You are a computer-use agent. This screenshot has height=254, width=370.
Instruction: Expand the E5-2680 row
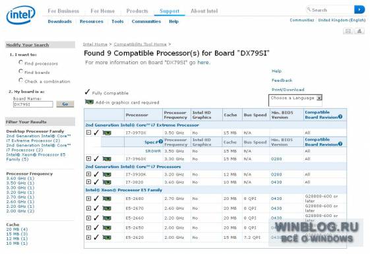coord(88,199)
